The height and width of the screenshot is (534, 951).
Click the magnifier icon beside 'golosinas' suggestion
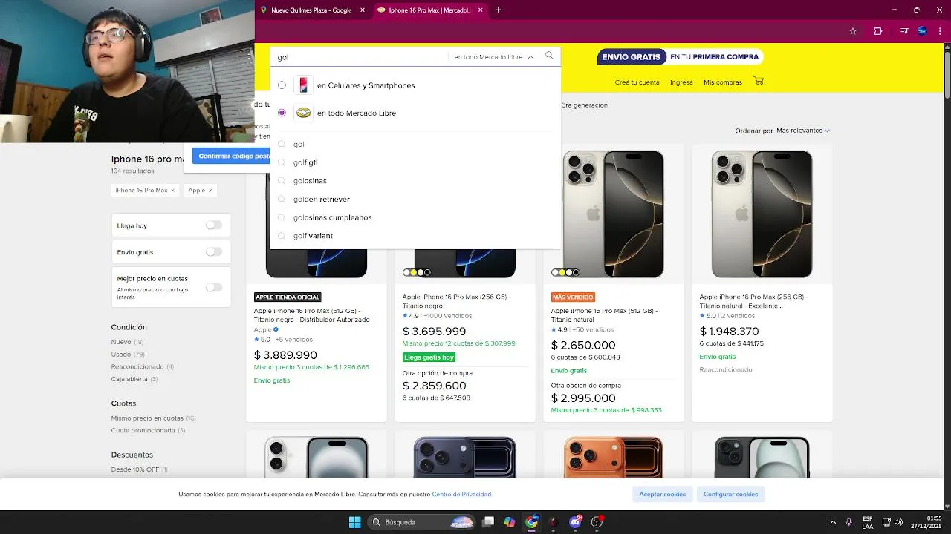(282, 181)
